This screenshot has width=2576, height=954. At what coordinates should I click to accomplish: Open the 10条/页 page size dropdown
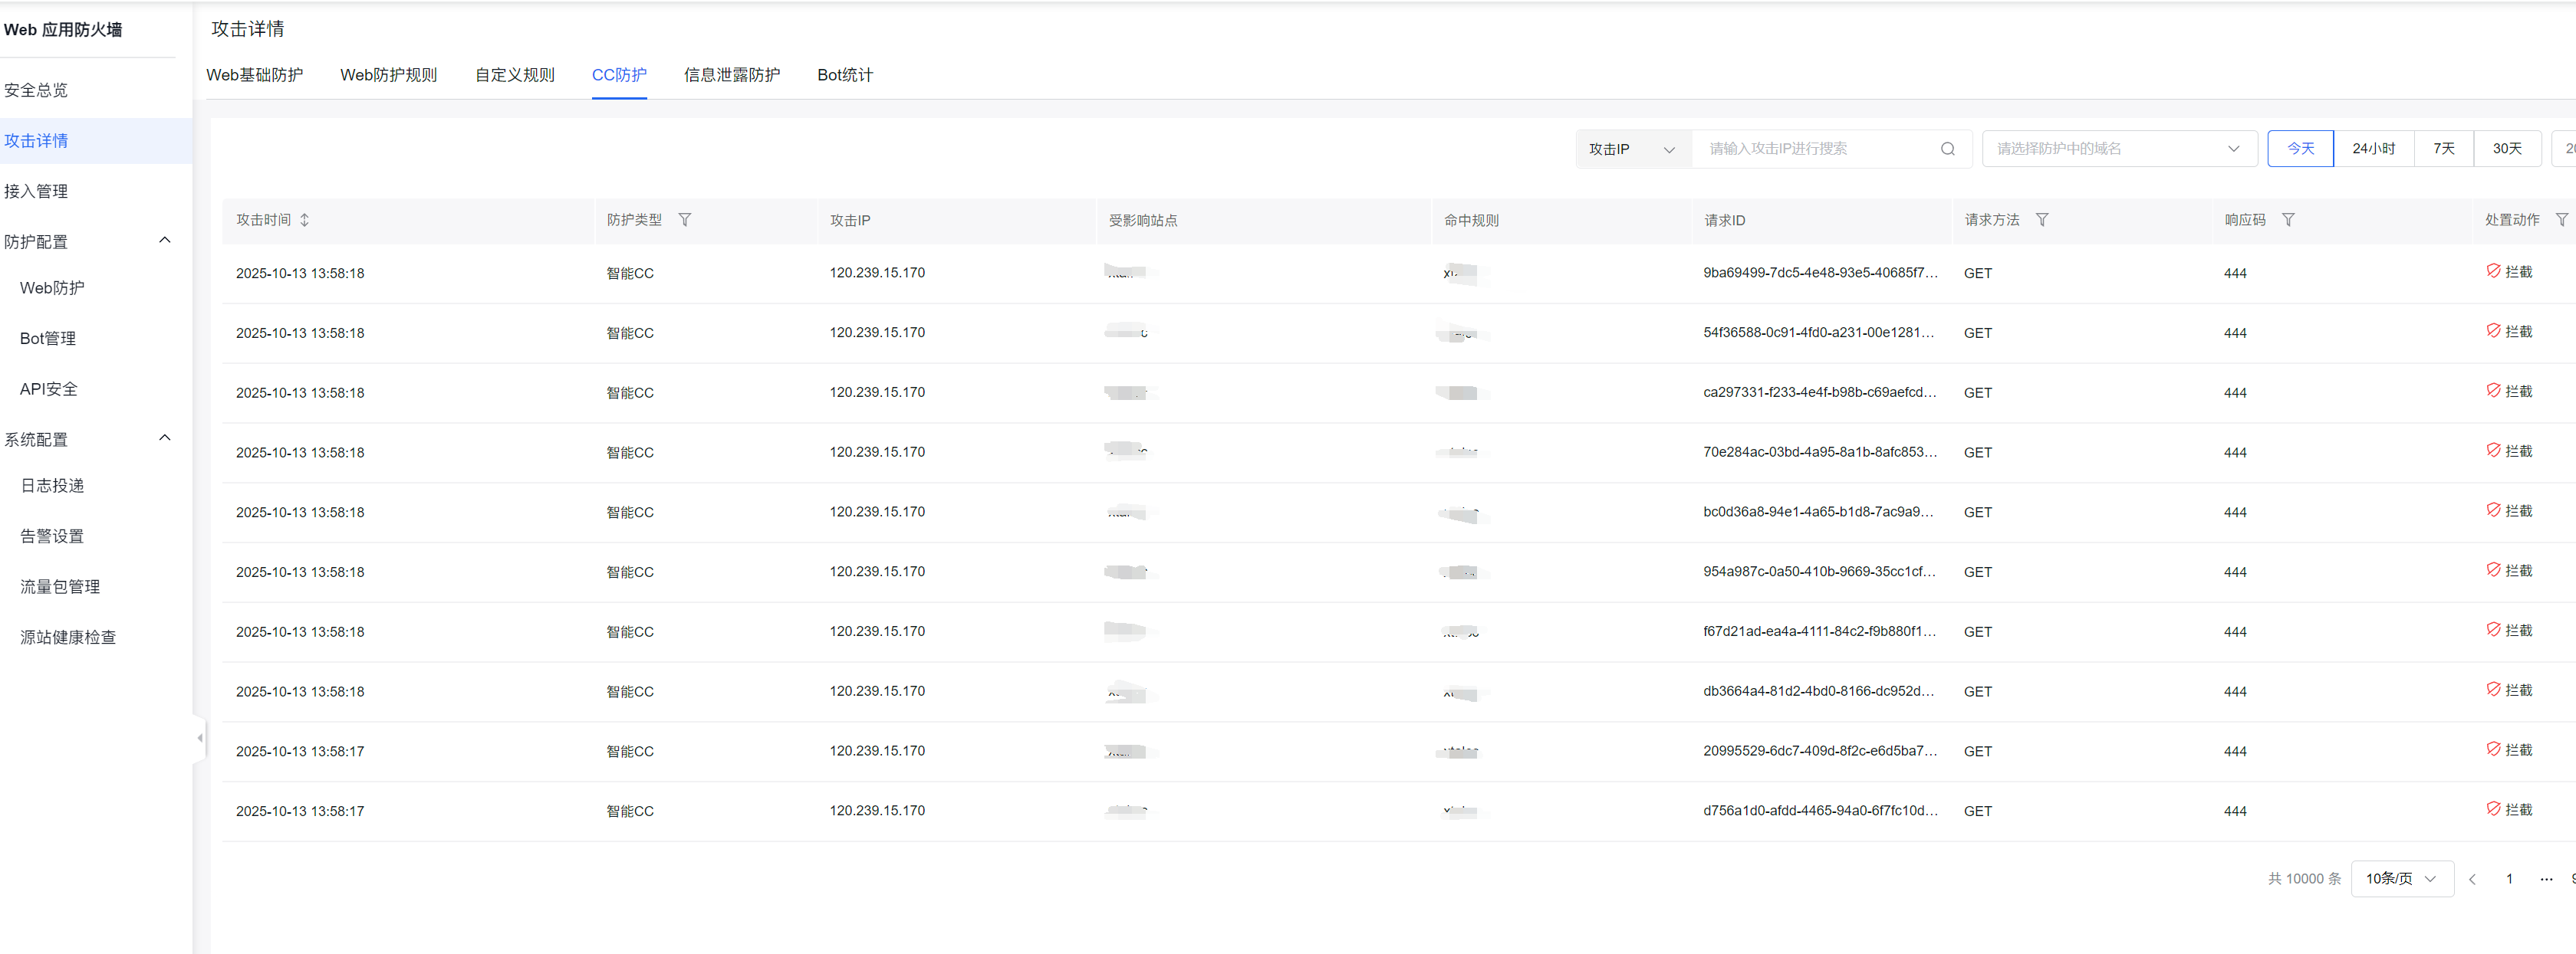click(x=2400, y=879)
